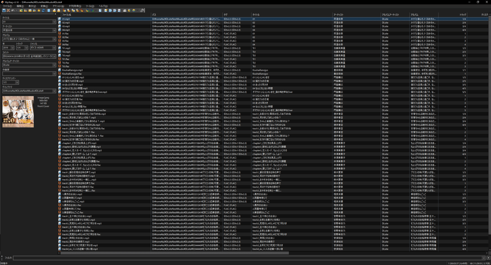Open the 編集(E) menu
The height and width of the screenshot is (265, 491).
(x=20, y=6)
